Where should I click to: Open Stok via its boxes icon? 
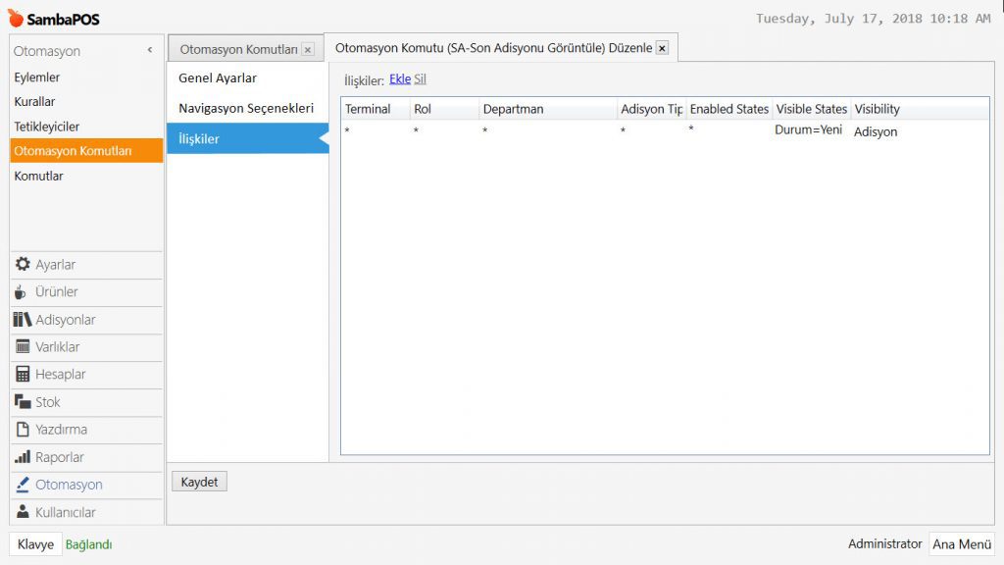[23, 402]
